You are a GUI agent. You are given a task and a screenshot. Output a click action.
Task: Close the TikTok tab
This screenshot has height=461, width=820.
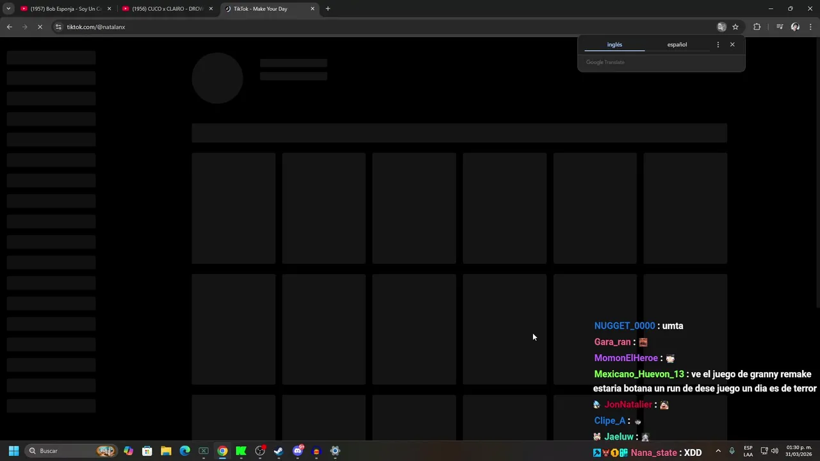(313, 9)
